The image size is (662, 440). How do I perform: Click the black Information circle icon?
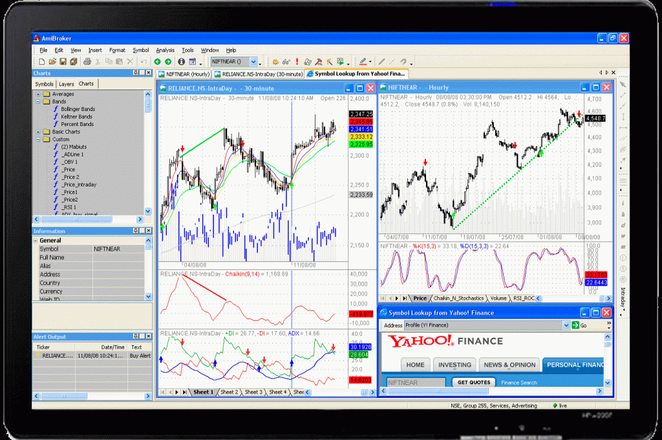click(182, 62)
